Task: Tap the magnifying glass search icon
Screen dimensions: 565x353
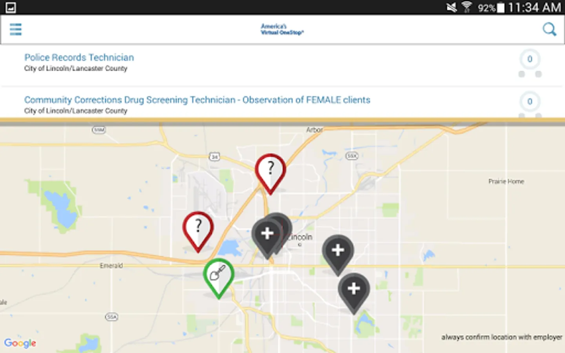Action: click(x=549, y=29)
